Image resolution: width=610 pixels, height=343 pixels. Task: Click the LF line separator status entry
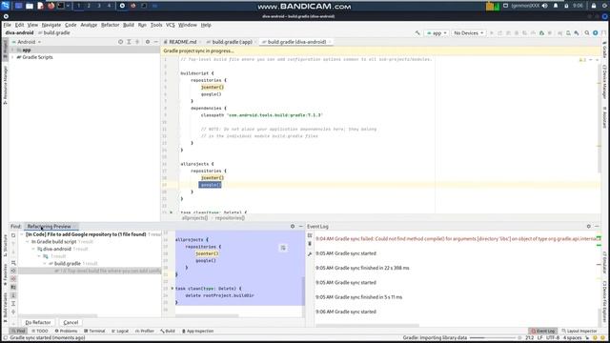point(540,337)
